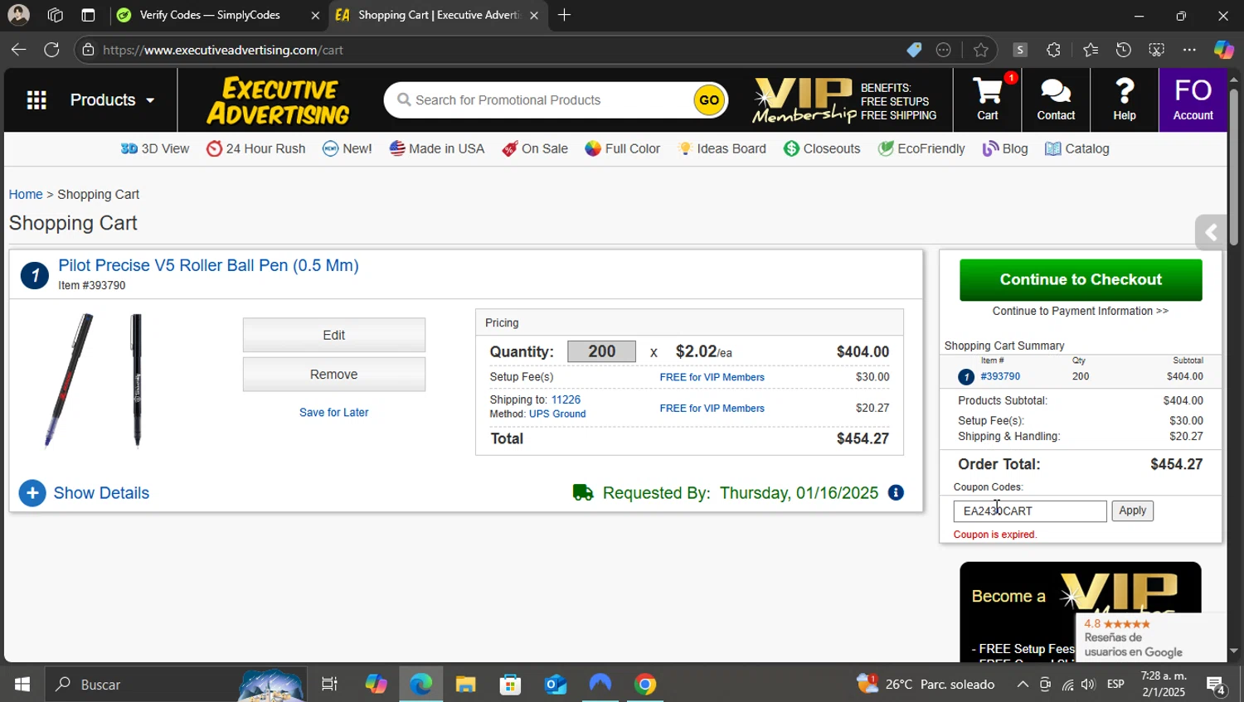Open the VIP Membership benefits banner
Viewport: 1244px width, 702px height.
click(x=845, y=100)
